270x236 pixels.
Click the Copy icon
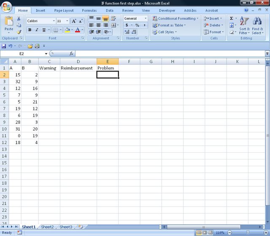[x=19, y=25]
